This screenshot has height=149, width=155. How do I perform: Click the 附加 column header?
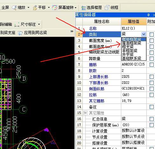[x=151, y=22]
